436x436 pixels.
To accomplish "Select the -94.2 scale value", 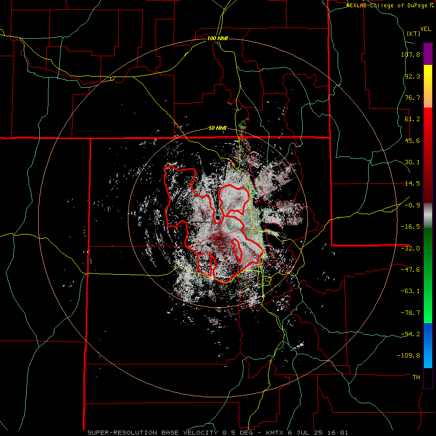I will (410, 334).
